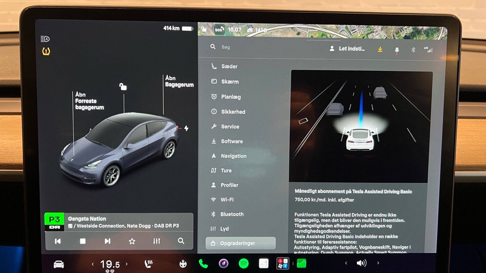Viewport: 486px width, 273px height.
Task: Click the yellow software download icon
Action: 380,49
